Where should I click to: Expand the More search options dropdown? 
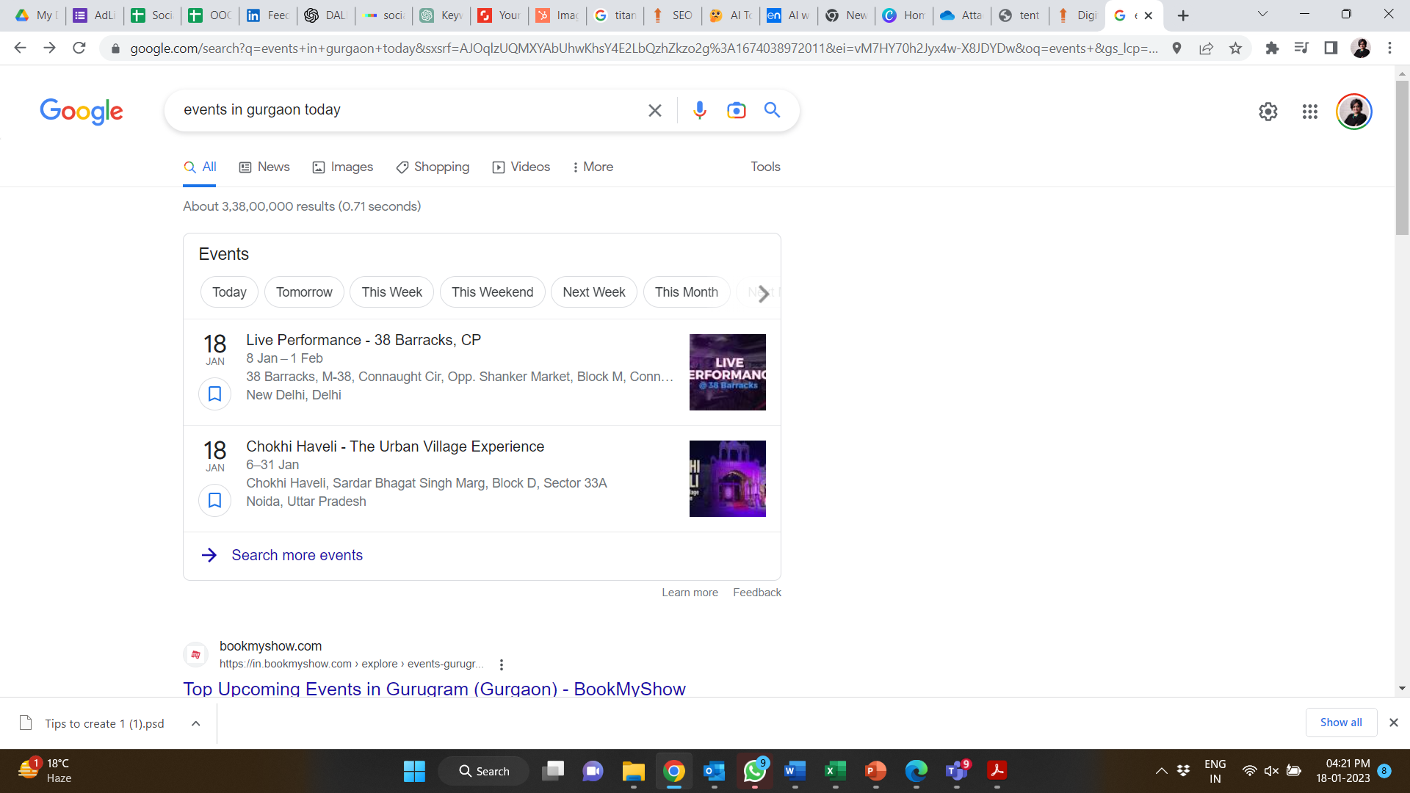click(593, 167)
